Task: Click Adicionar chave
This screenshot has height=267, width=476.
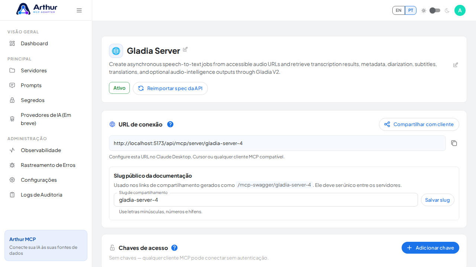Action: 430,248
